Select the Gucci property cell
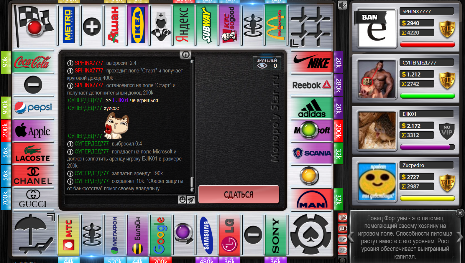Image resolution: width=465 pixels, height=263 pixels. [33, 199]
